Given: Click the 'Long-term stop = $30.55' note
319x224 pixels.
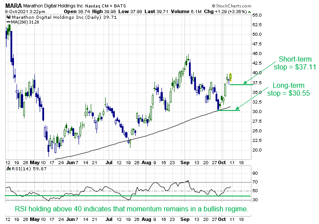Looking at the screenshot, I should tap(289, 89).
